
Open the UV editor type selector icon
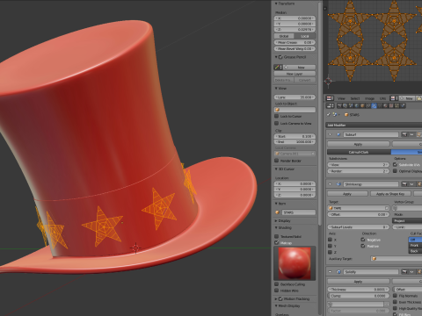point(330,98)
